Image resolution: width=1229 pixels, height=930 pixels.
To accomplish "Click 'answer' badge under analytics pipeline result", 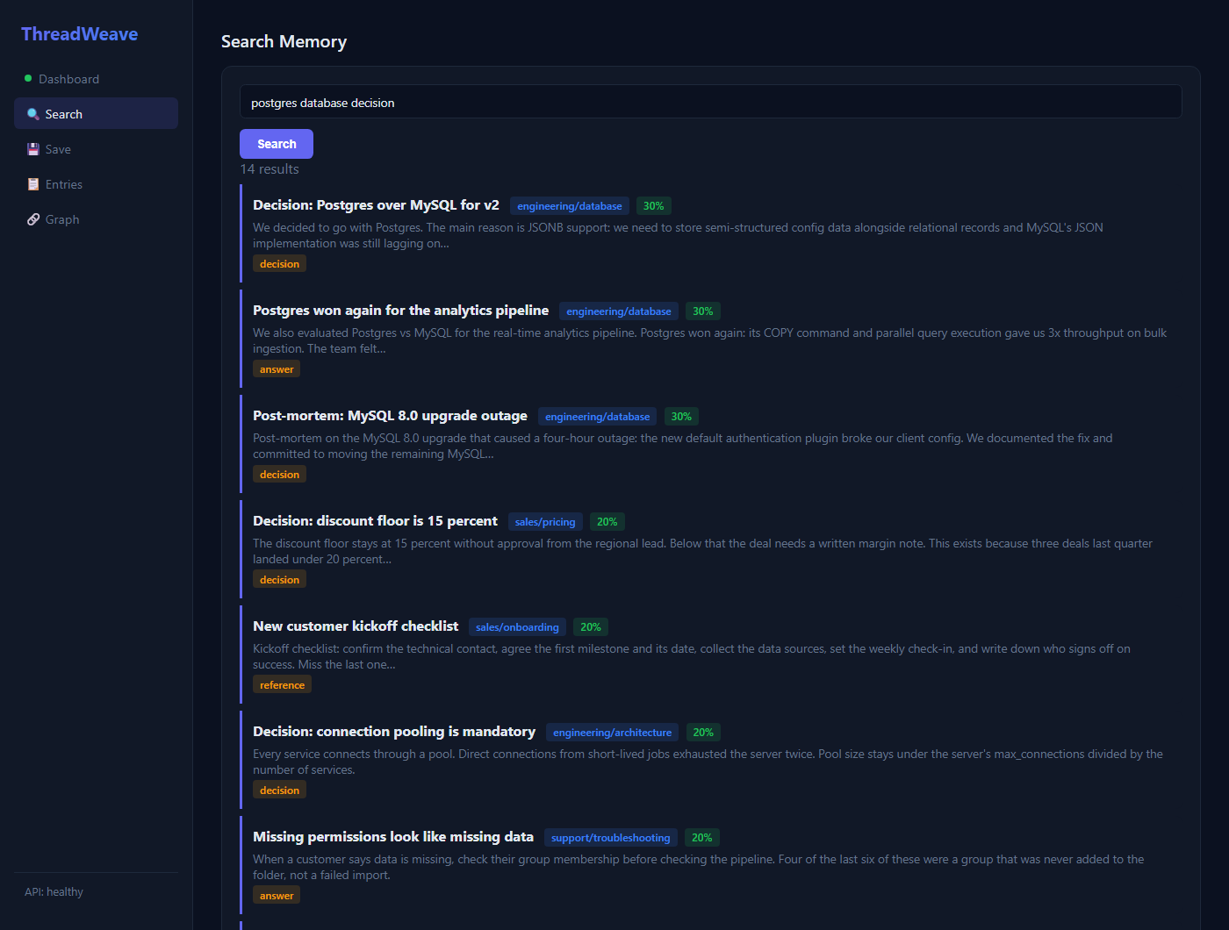I will [x=277, y=369].
